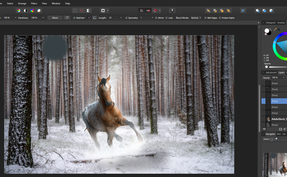Click the Move to Front arrange icon

(228, 11)
